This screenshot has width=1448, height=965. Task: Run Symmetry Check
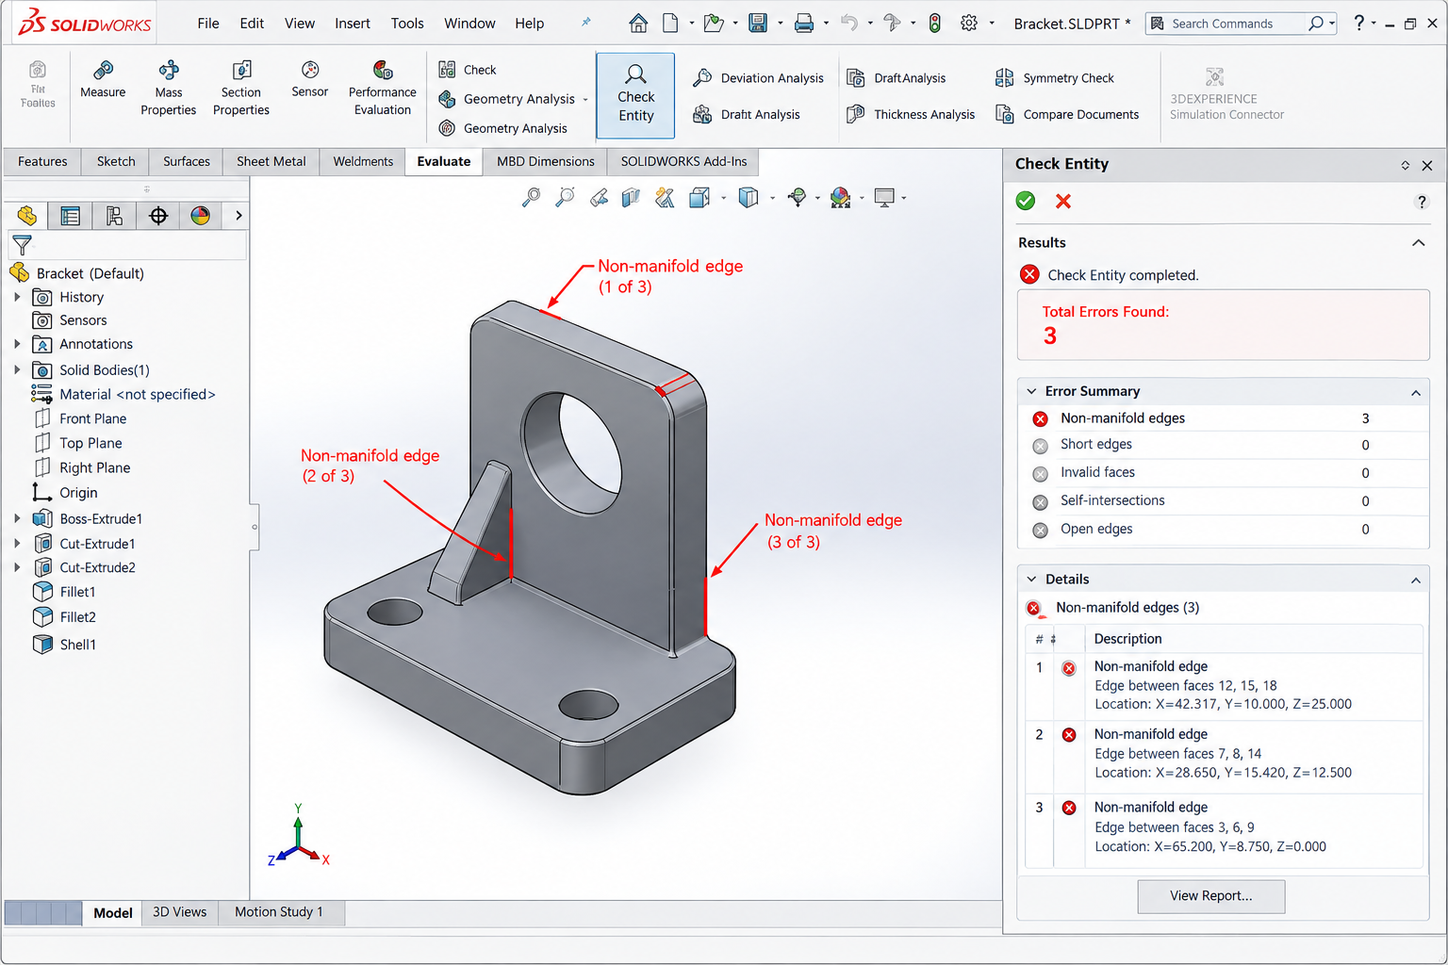1055,78
